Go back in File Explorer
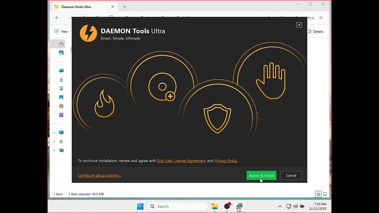The width and height of the screenshot is (379, 213). pyautogui.click(x=57, y=18)
